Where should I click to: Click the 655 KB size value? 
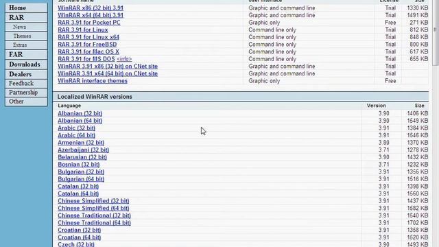[419, 59]
